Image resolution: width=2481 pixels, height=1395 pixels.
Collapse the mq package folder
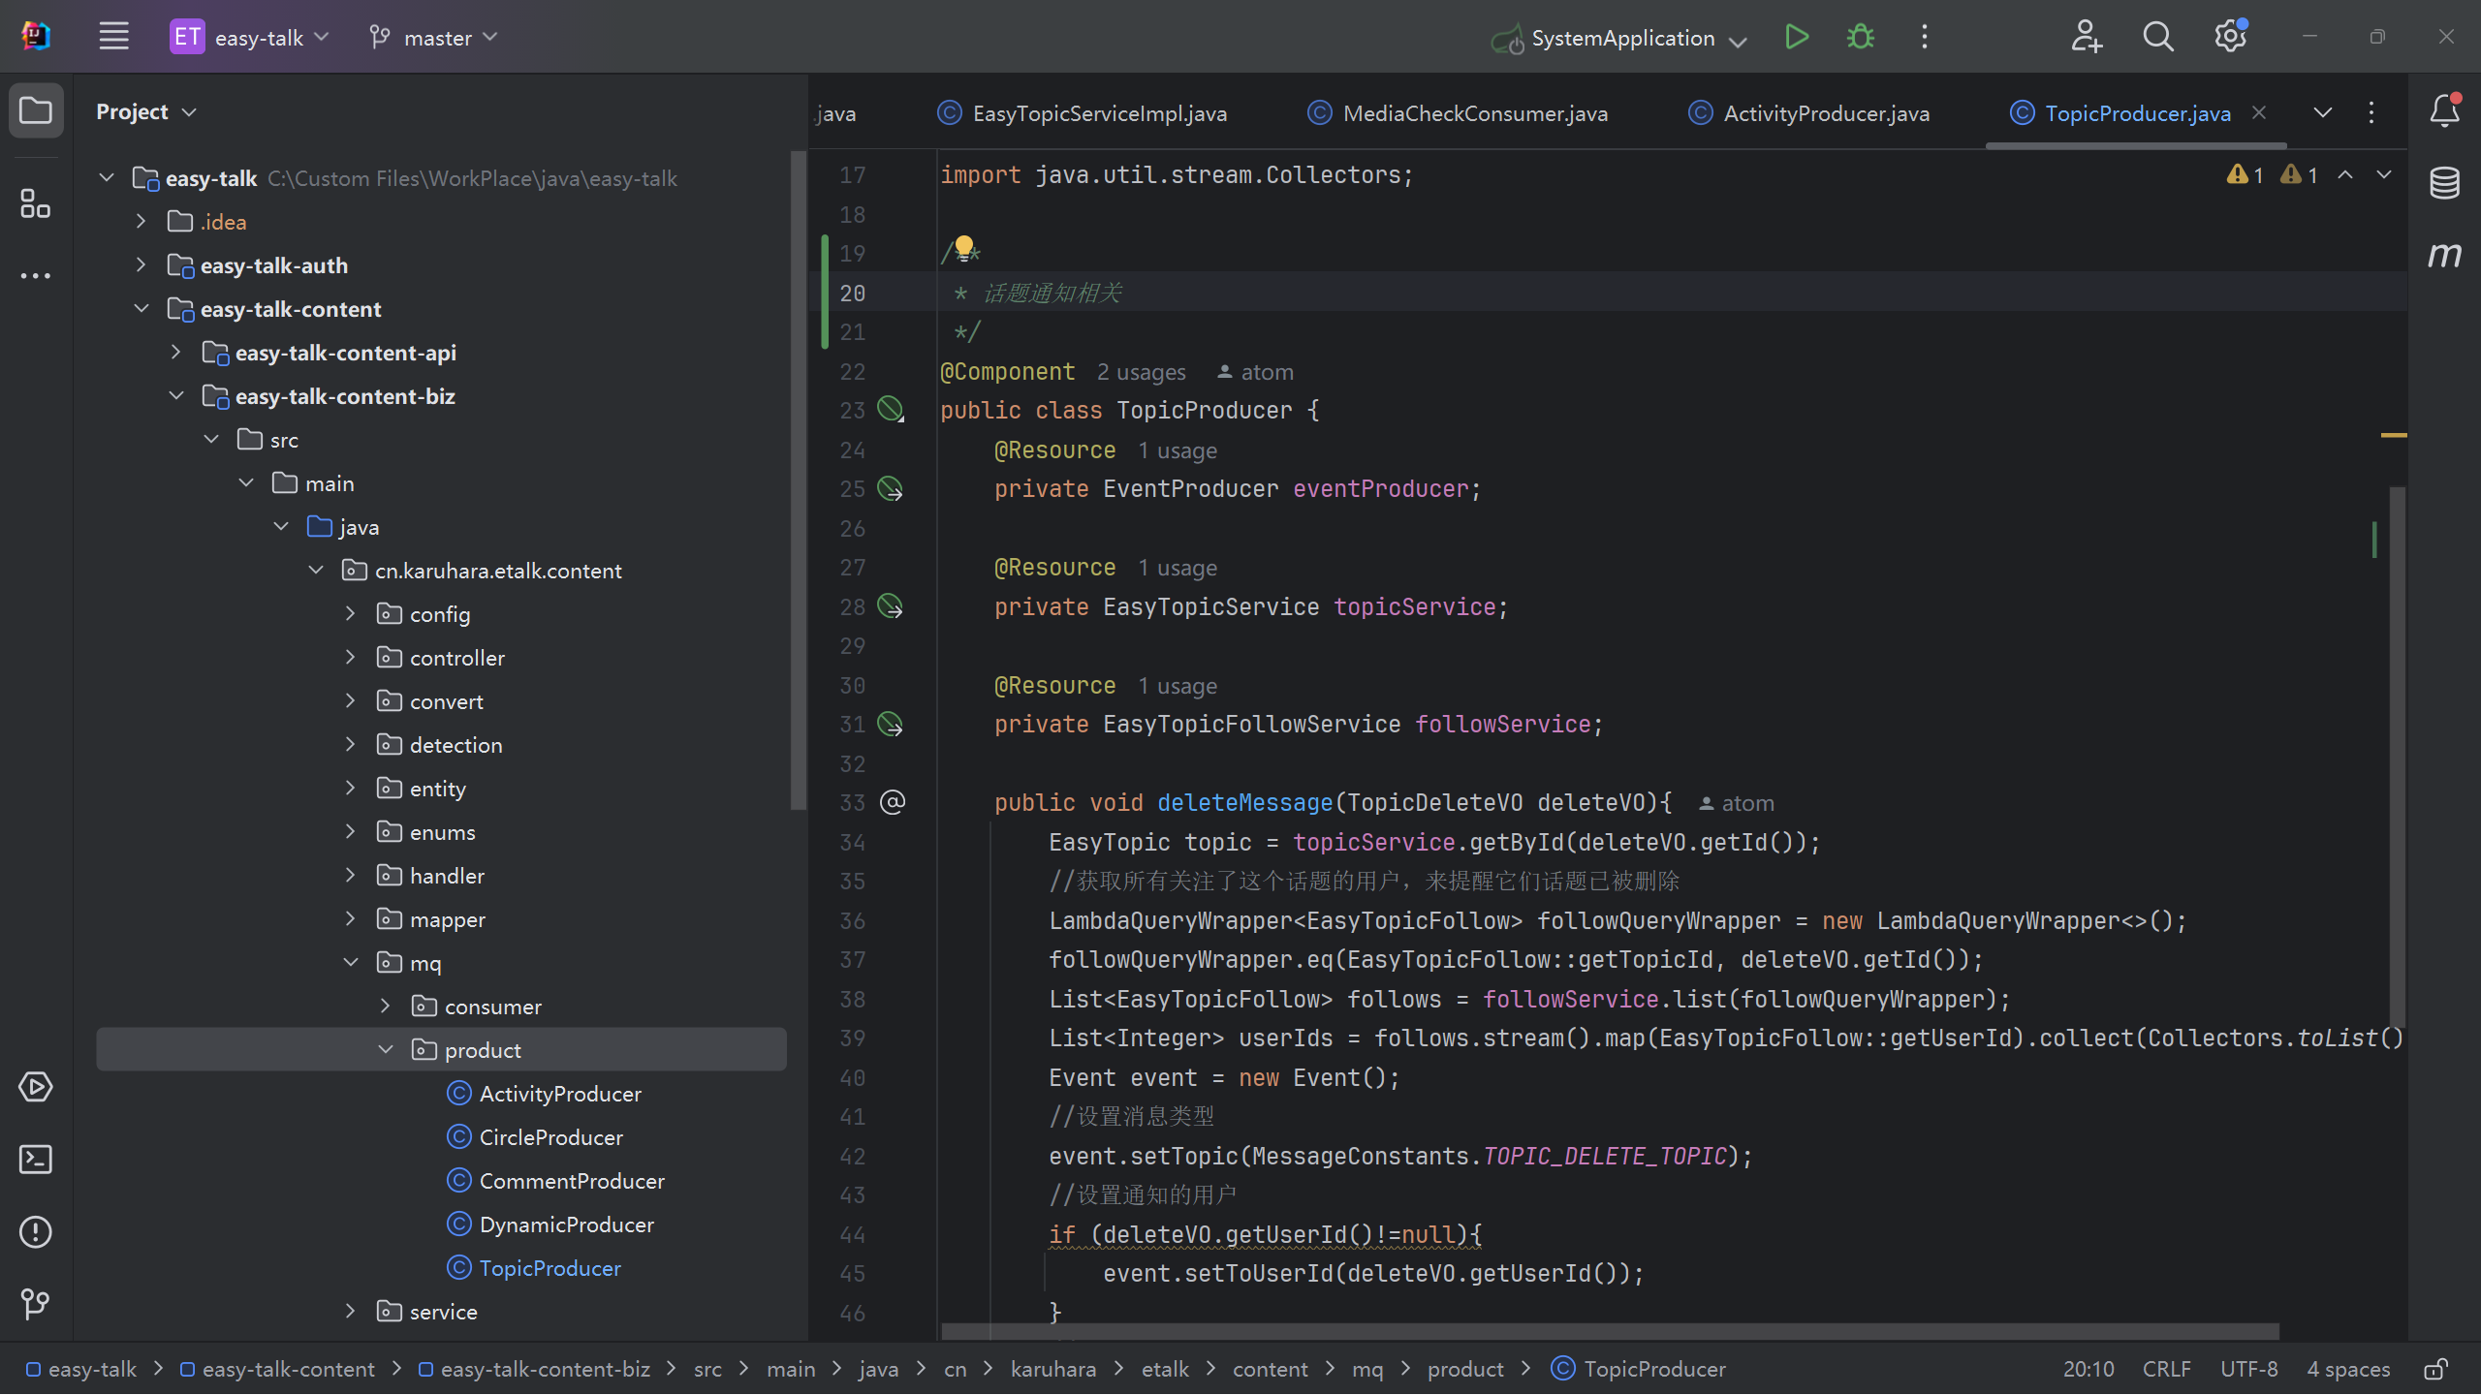coord(351,963)
